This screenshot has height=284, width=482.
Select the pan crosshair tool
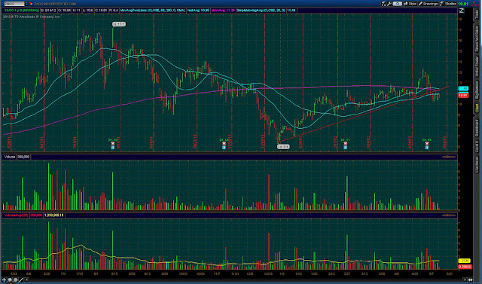click(x=4, y=280)
